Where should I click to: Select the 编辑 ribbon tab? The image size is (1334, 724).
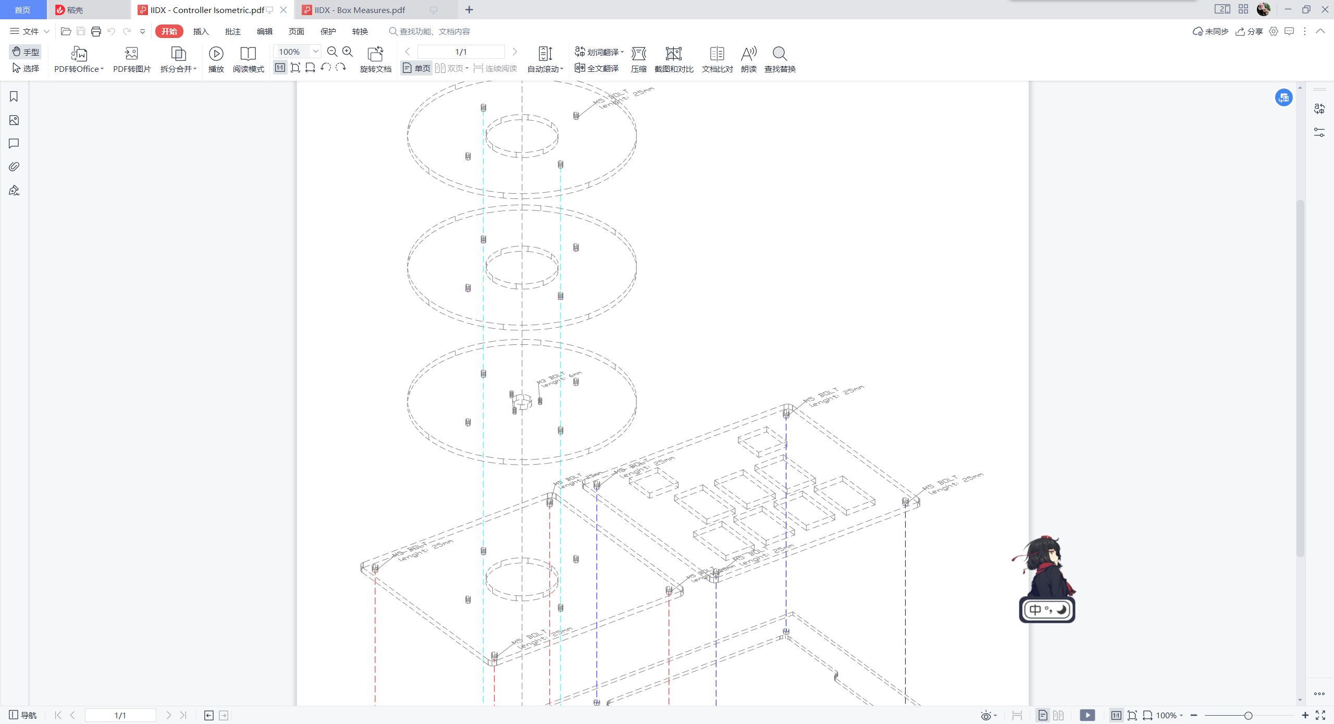pos(264,31)
